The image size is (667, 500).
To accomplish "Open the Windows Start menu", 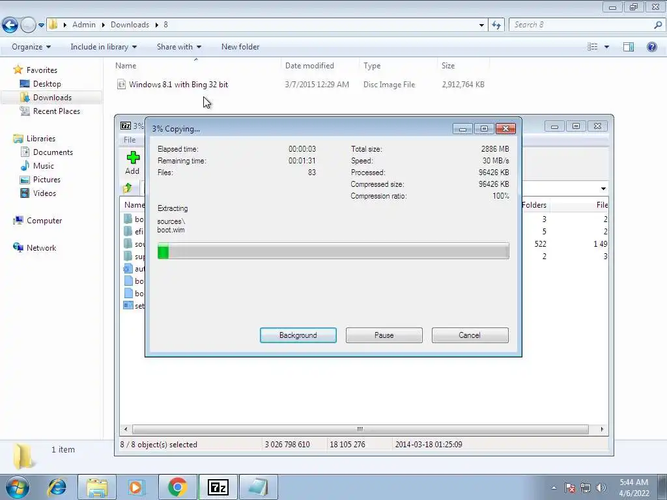I will 17,487.
